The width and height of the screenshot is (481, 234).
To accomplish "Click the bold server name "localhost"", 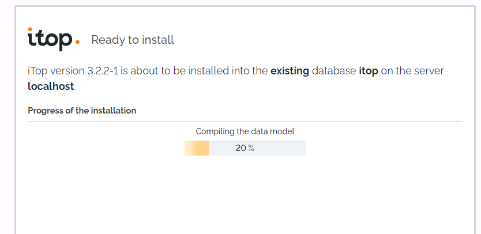I will (x=51, y=86).
